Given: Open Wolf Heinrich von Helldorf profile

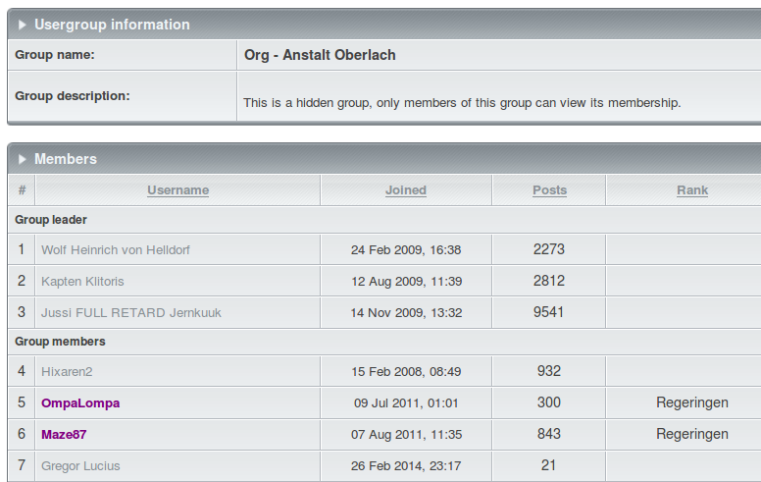Looking at the screenshot, I should click(x=116, y=249).
